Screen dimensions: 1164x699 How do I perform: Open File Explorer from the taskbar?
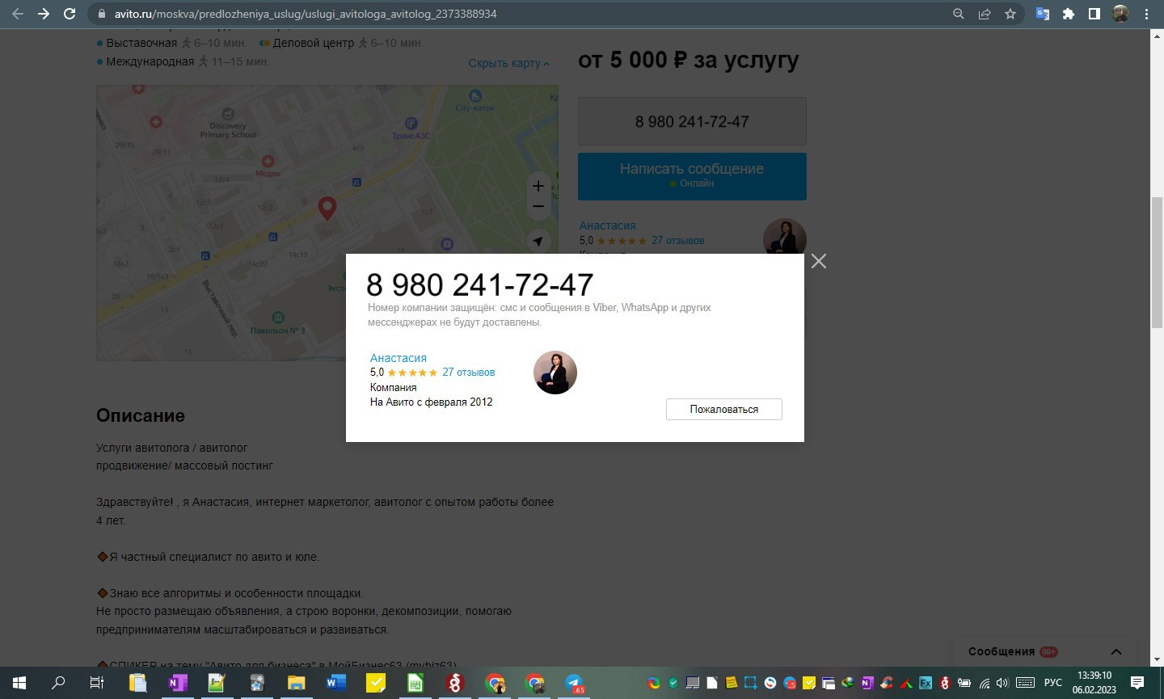pyautogui.click(x=296, y=683)
